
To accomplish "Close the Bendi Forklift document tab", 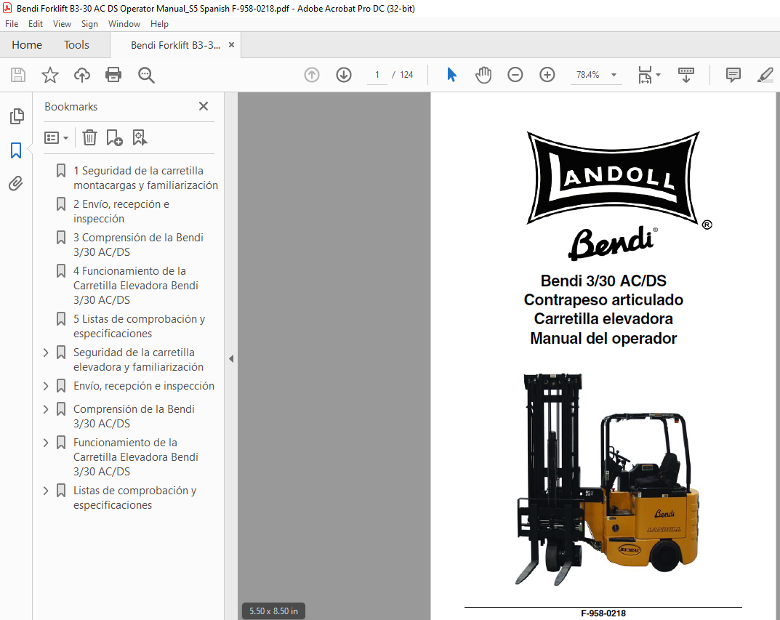I will coord(231,45).
